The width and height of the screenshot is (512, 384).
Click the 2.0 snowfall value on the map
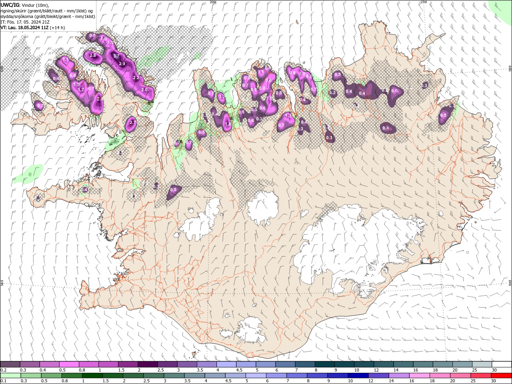(144, 90)
